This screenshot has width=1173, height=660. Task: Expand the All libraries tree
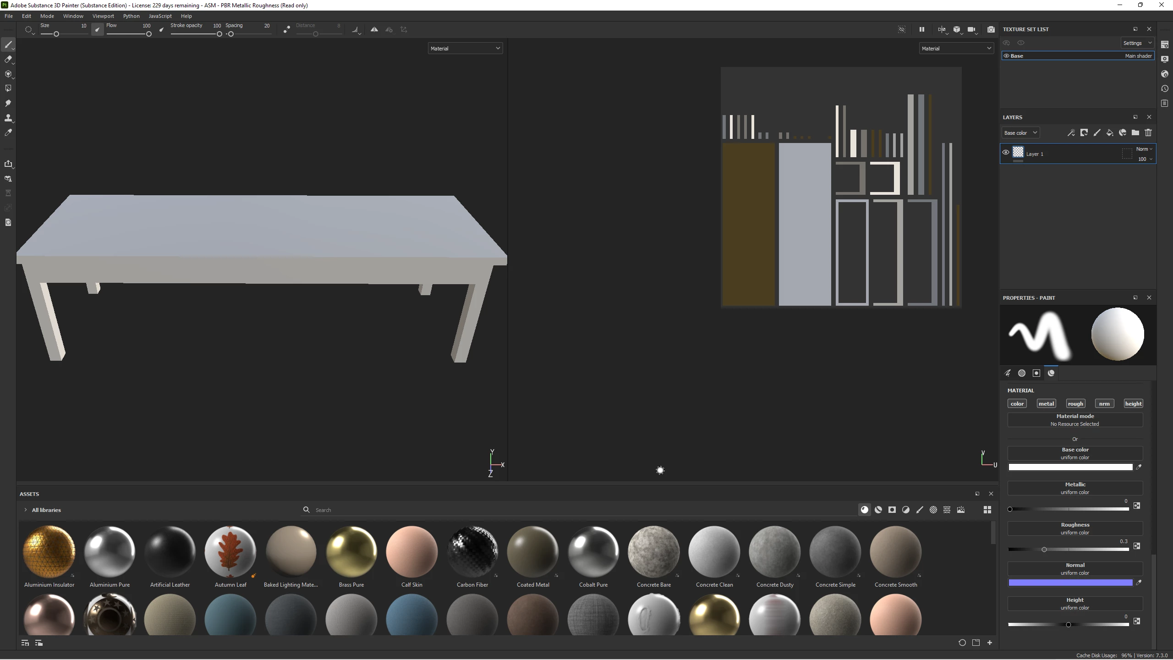26,510
